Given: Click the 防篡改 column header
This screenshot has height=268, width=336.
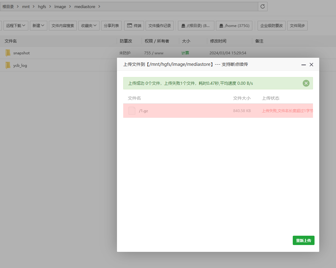Looking at the screenshot, I should click(x=126, y=41).
